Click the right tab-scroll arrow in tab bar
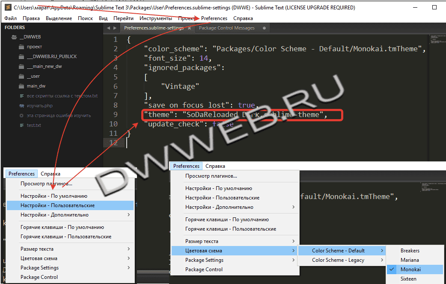The image size is (446, 284). 115,28
